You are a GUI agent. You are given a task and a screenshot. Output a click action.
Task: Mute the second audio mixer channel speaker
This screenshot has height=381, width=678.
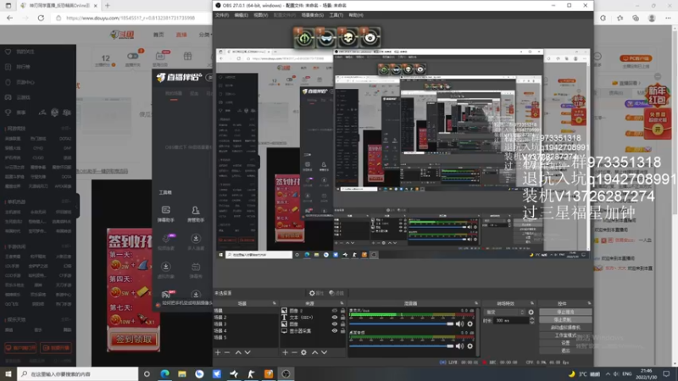click(459, 345)
